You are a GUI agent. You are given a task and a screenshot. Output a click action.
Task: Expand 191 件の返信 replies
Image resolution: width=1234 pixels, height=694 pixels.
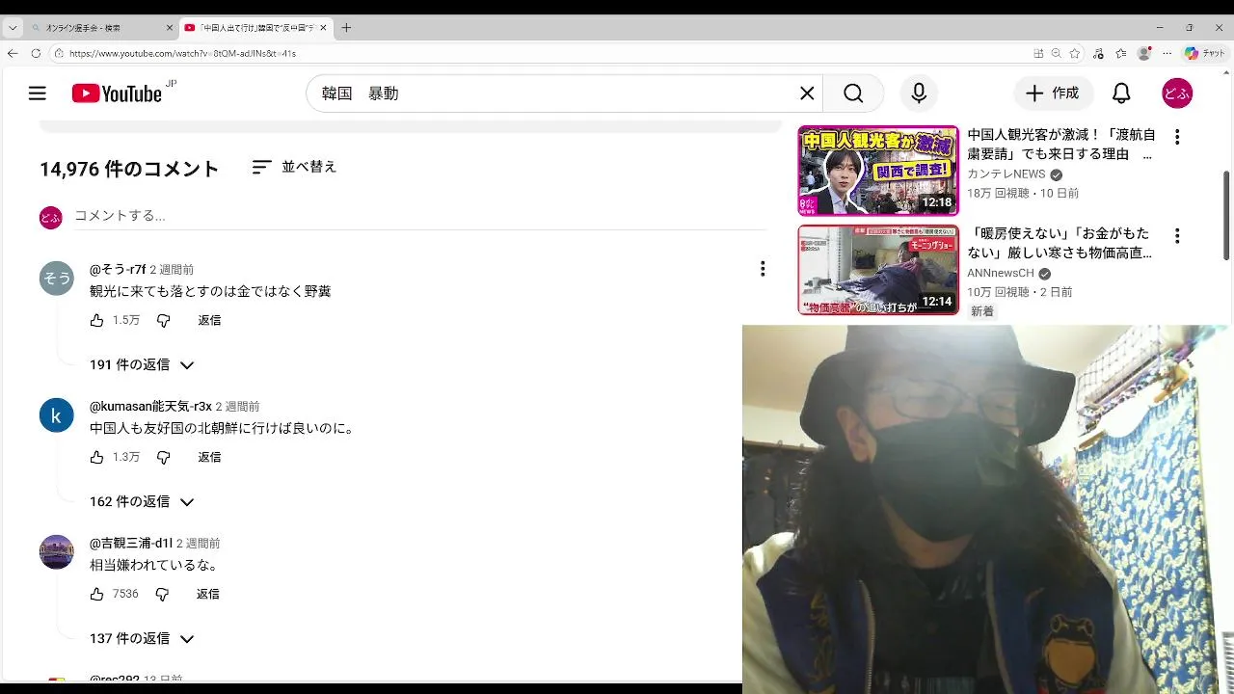coord(142,365)
